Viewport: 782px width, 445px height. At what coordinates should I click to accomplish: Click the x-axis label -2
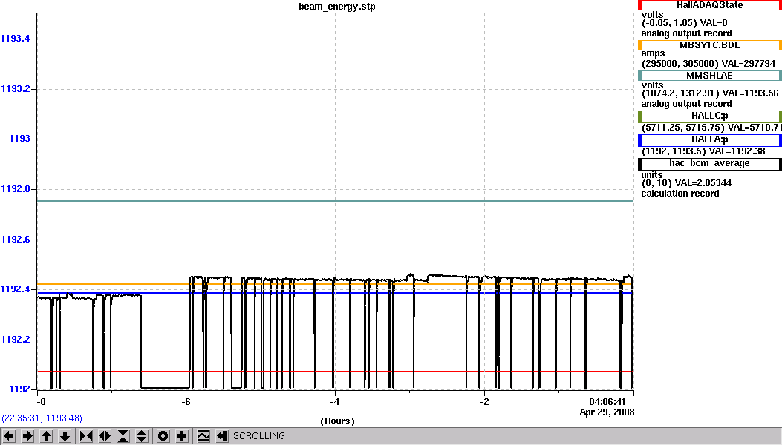point(484,402)
